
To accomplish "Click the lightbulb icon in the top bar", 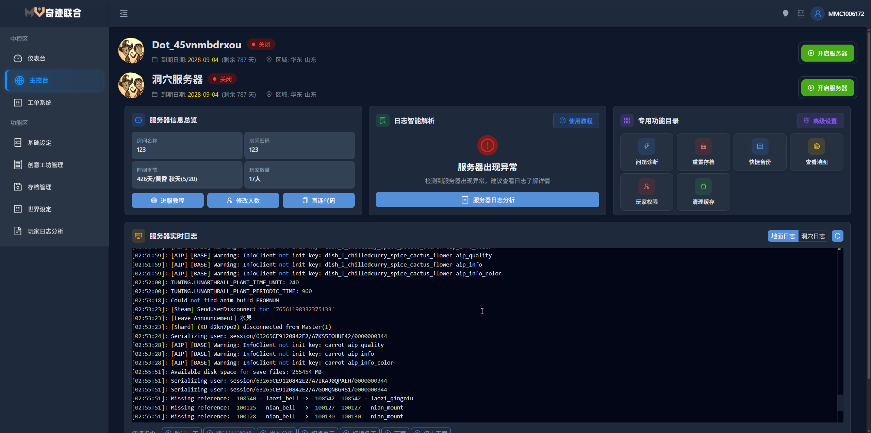I will 786,14.
